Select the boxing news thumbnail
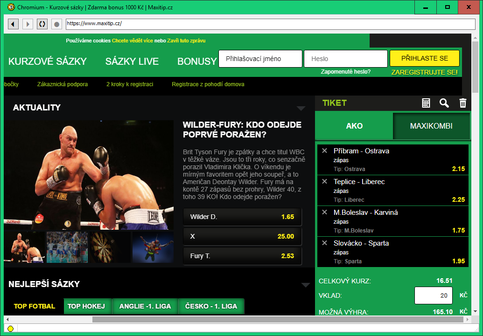Image resolution: width=483 pixels, height=336 pixels. click(24, 247)
